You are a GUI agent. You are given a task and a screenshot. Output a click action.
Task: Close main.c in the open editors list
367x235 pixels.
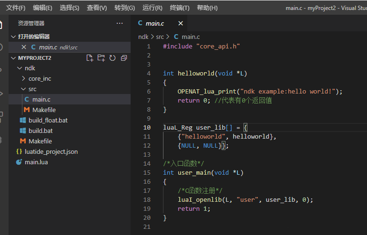[24, 47]
